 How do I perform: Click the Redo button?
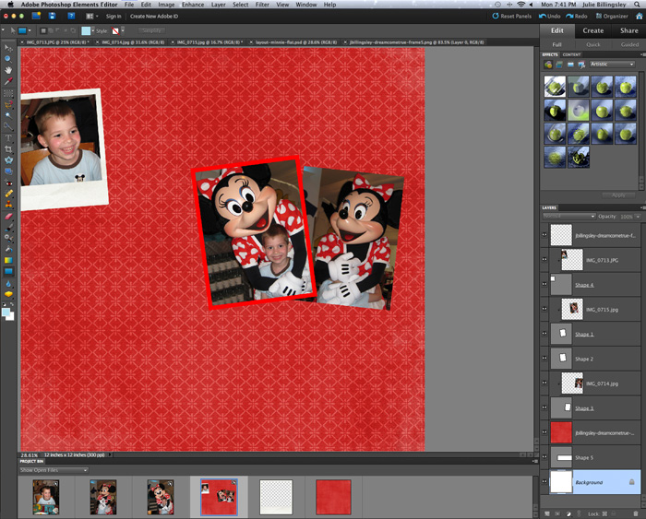[577, 16]
